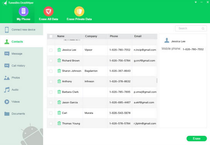Viewport: 210px width, 145px height.
Task: Select the Murata company cell
Action: point(89,113)
